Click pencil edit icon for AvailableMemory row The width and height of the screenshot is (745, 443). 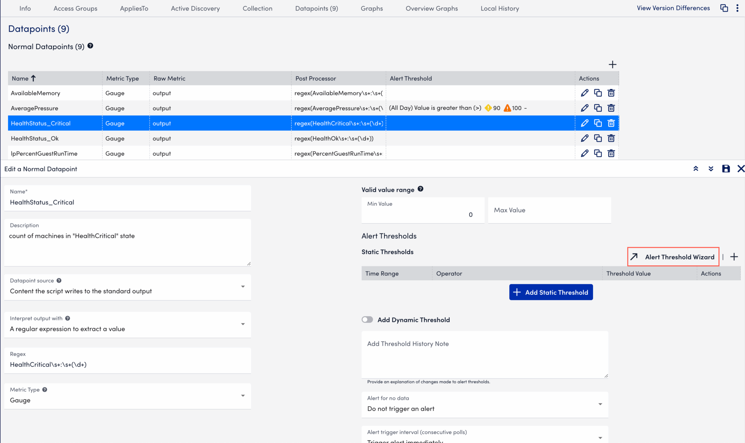[x=584, y=93]
